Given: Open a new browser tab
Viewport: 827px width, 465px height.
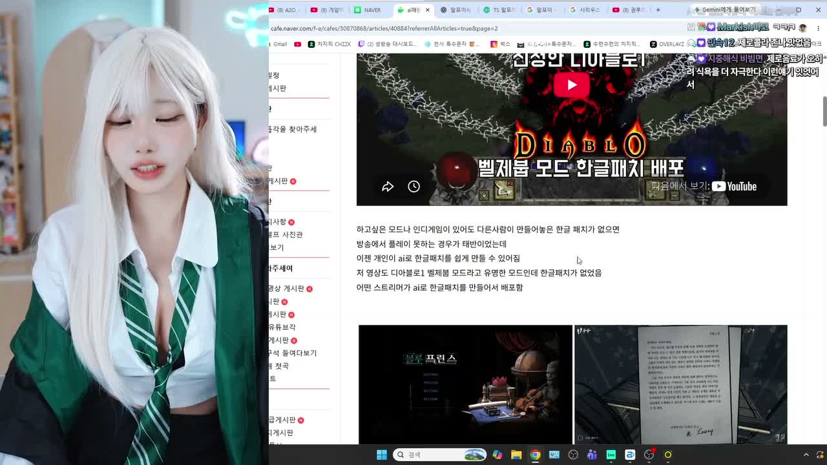Looking at the screenshot, I should point(658,10).
